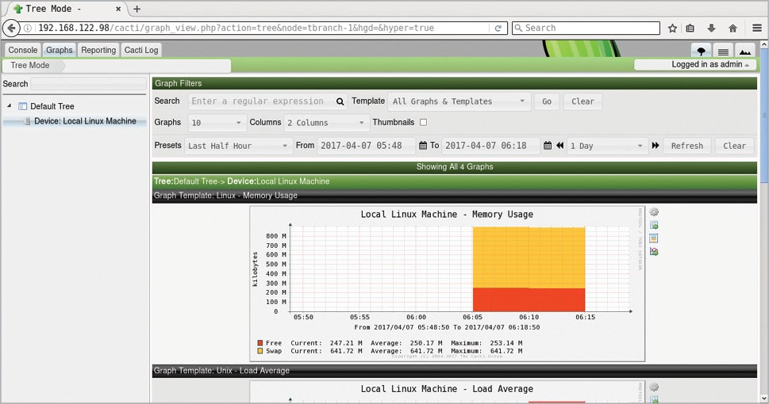Click magnifier in regular expression search field

click(340, 101)
